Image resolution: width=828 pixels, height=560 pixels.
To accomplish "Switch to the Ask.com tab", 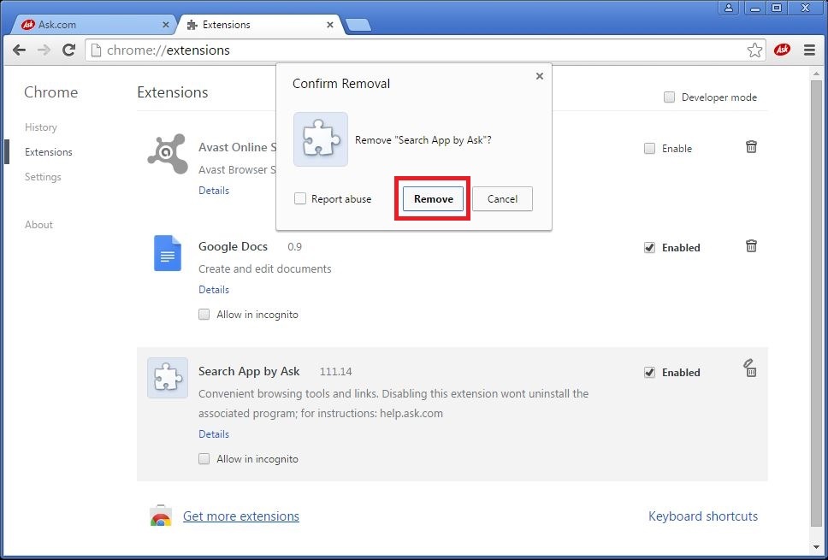I will coord(95,25).
